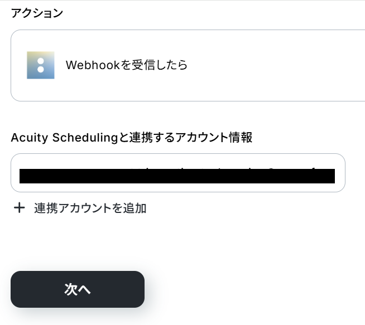Open the Webhookを受信したら action selector
Image resolution: width=365 pixels, height=325 pixels.
tap(188, 65)
